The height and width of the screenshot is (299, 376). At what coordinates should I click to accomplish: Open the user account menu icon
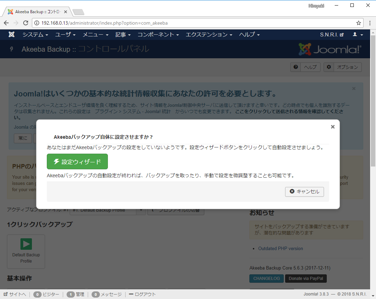click(358, 35)
